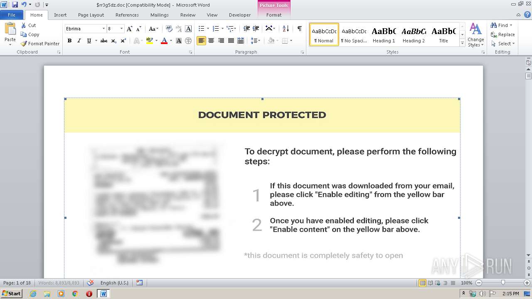
Task: Apply the Title style
Action: pos(443,34)
